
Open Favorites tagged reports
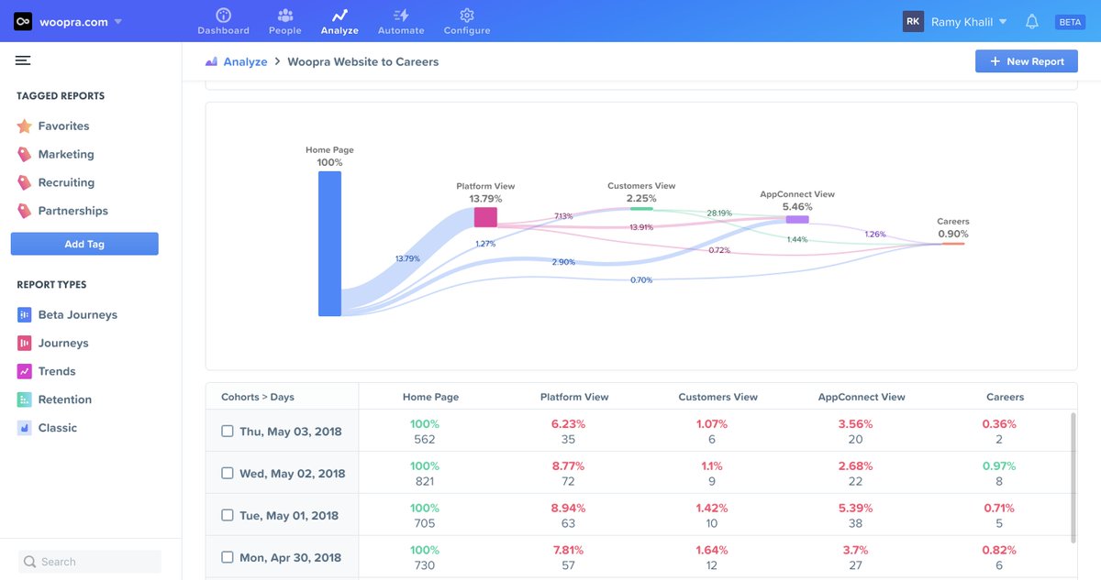pyautogui.click(x=62, y=126)
